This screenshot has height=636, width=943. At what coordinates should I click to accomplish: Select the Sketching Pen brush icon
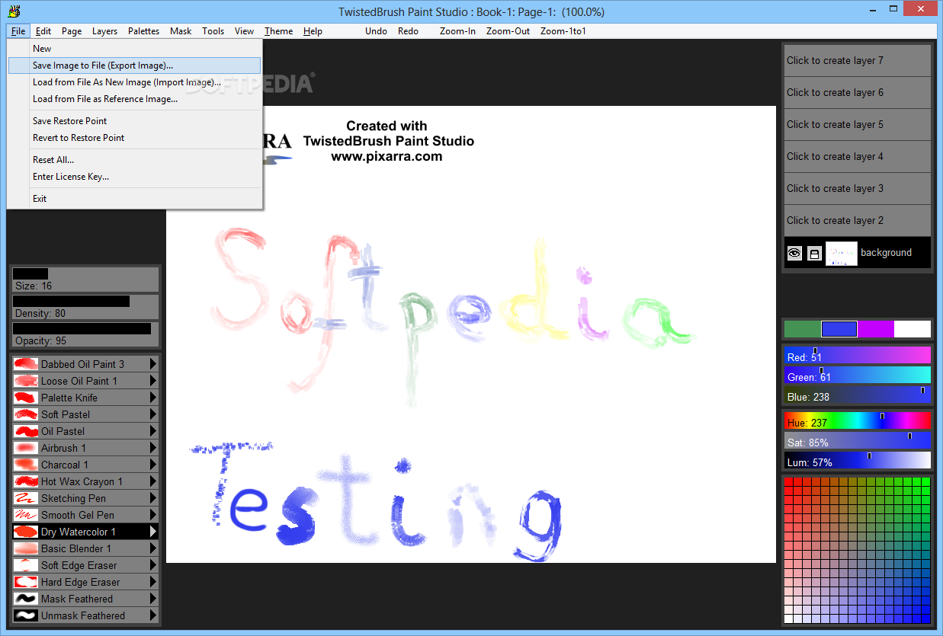coord(26,498)
